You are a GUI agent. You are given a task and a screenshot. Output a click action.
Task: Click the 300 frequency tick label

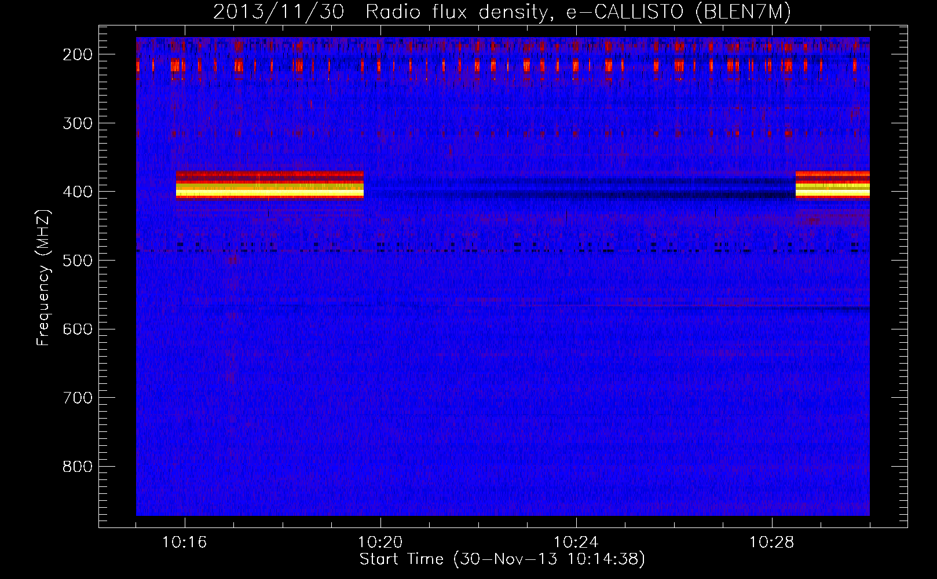(77, 123)
